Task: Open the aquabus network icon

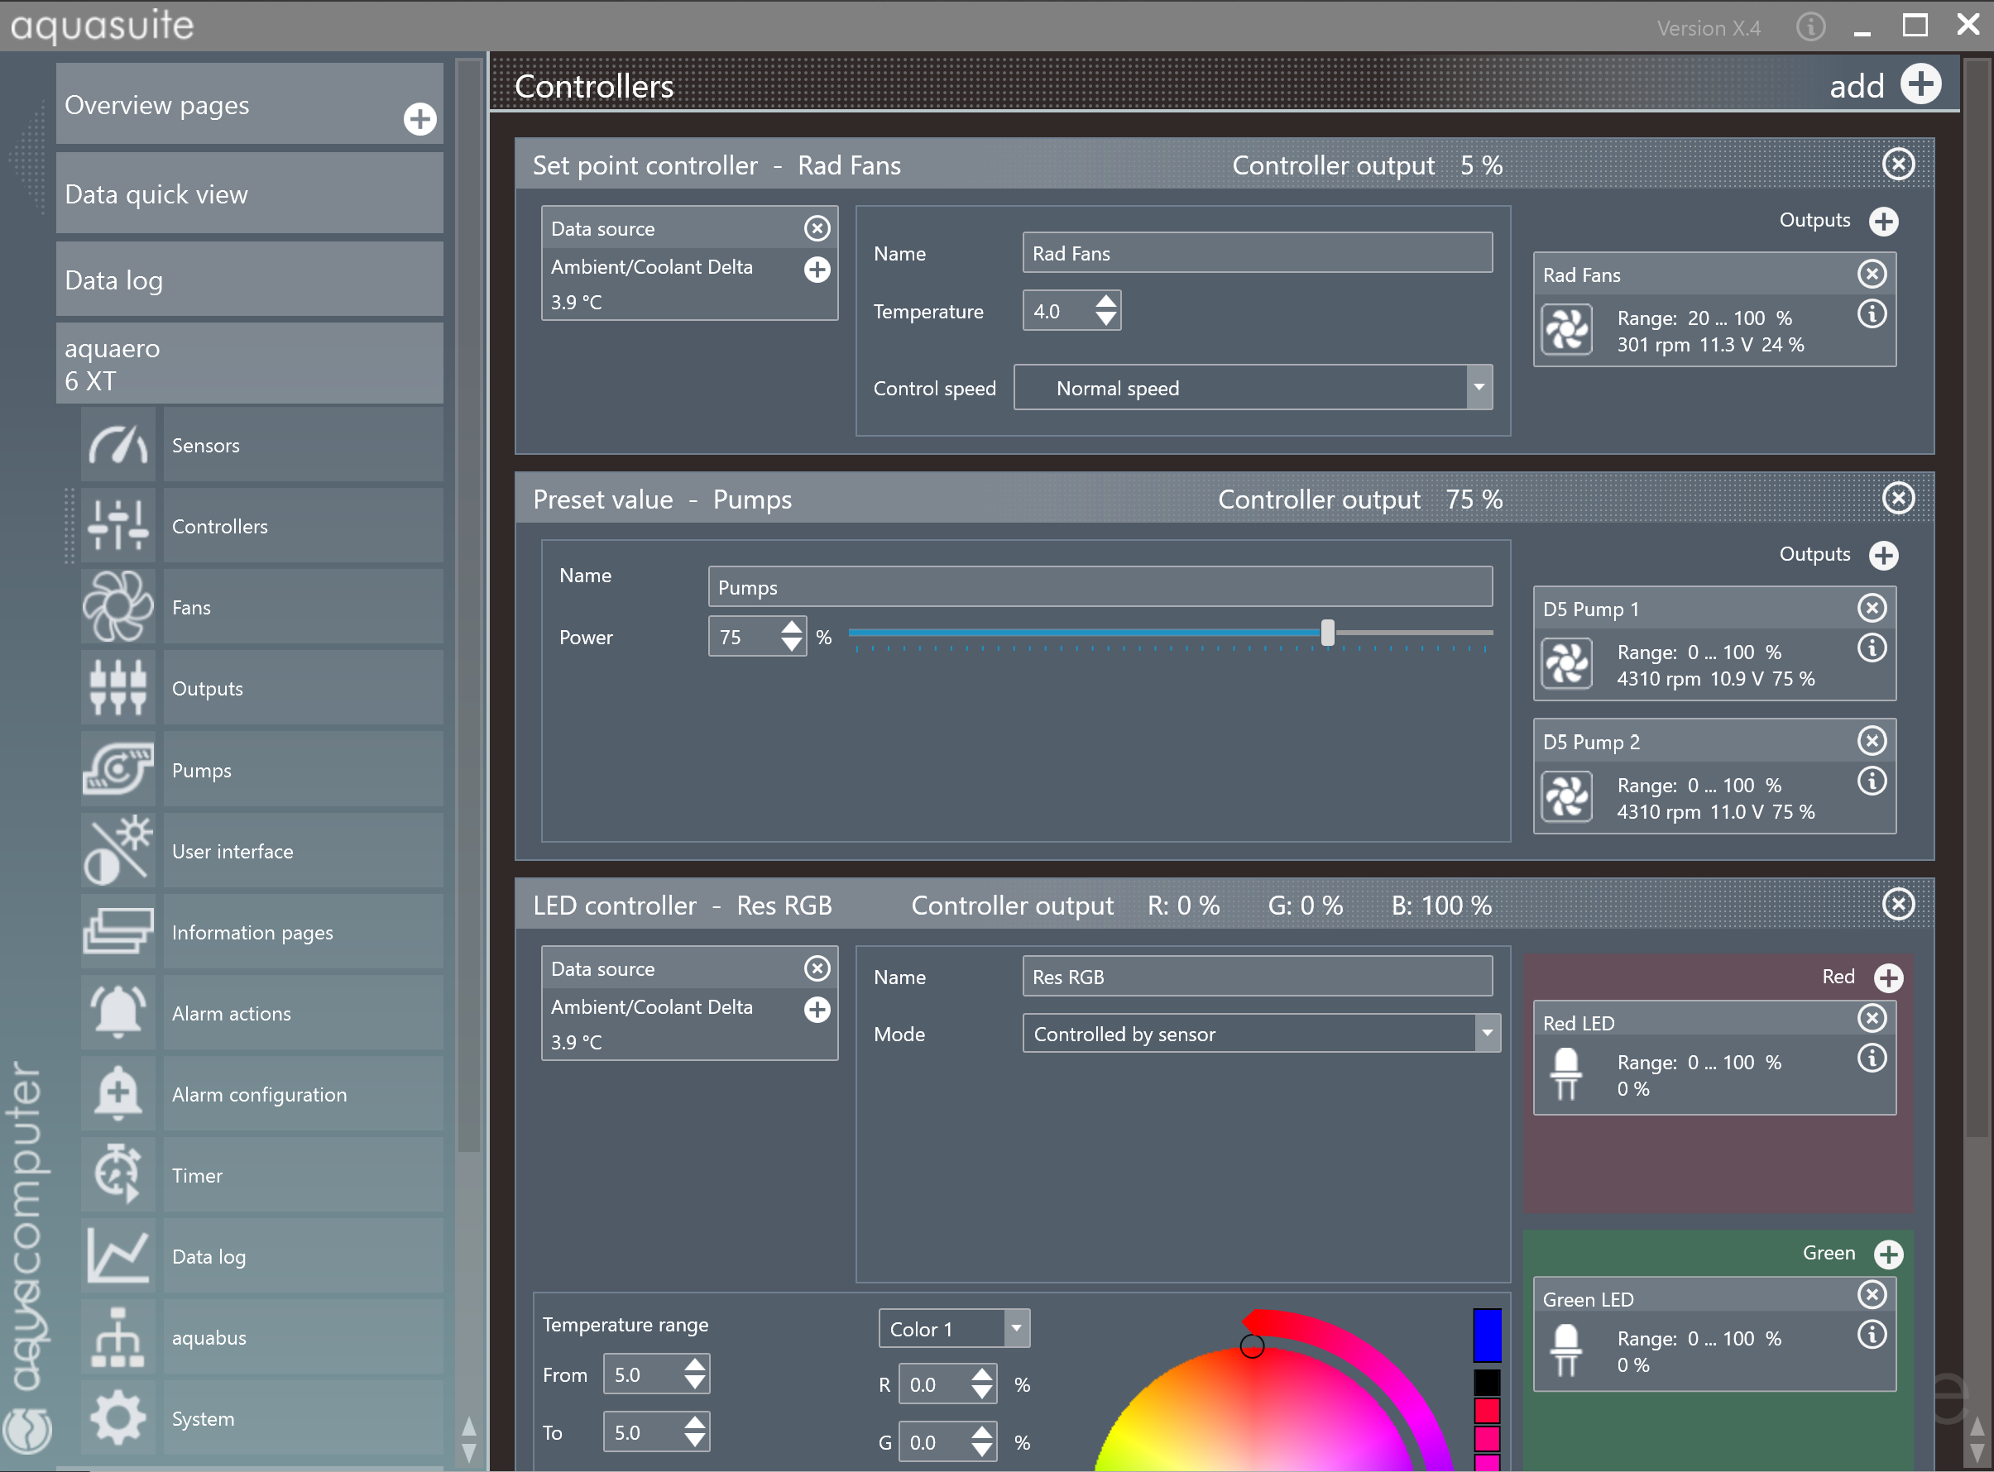Action: (117, 1336)
